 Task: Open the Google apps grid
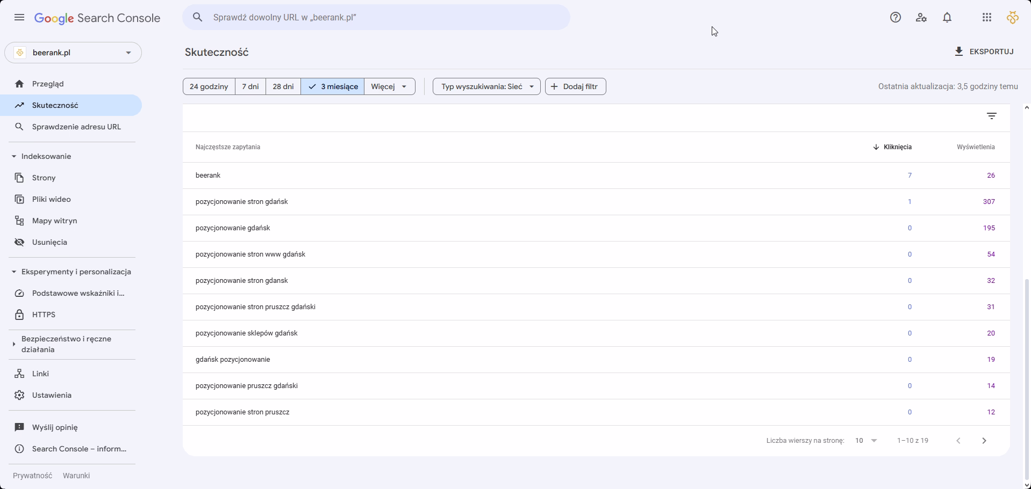[x=986, y=18]
